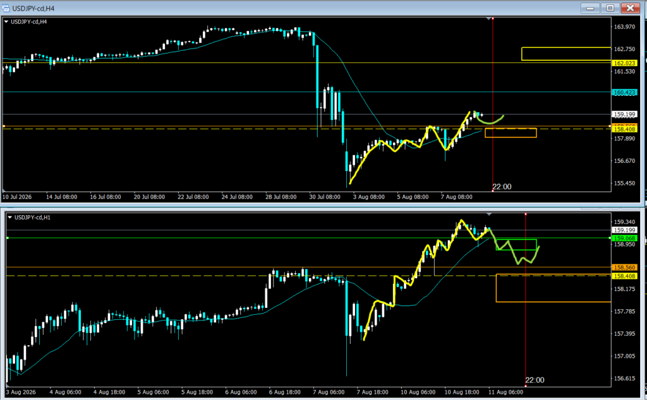Click the 22:00 line label on H4 chart
The height and width of the screenshot is (400, 647).
click(x=502, y=187)
